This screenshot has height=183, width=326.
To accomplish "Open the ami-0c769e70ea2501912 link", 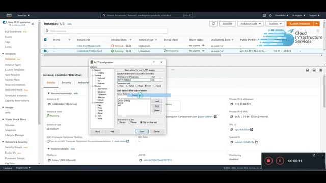I will point(157,160).
